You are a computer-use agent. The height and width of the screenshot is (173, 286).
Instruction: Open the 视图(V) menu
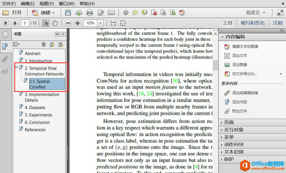46,4
